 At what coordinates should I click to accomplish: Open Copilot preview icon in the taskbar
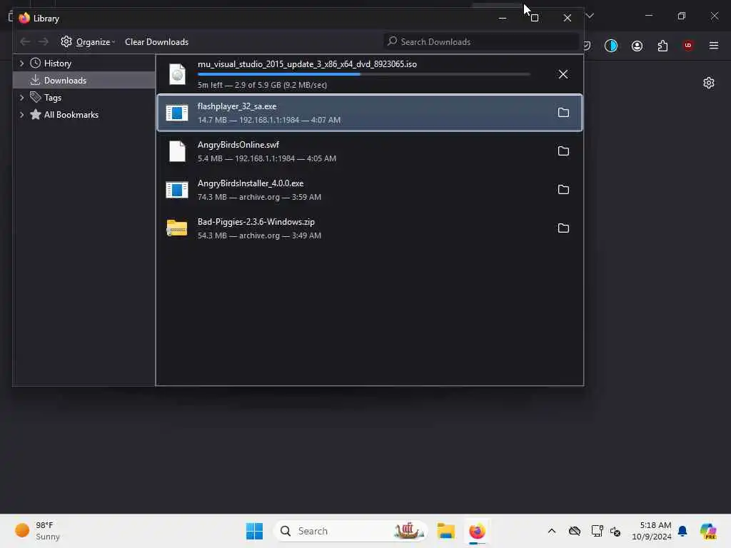tap(708, 531)
